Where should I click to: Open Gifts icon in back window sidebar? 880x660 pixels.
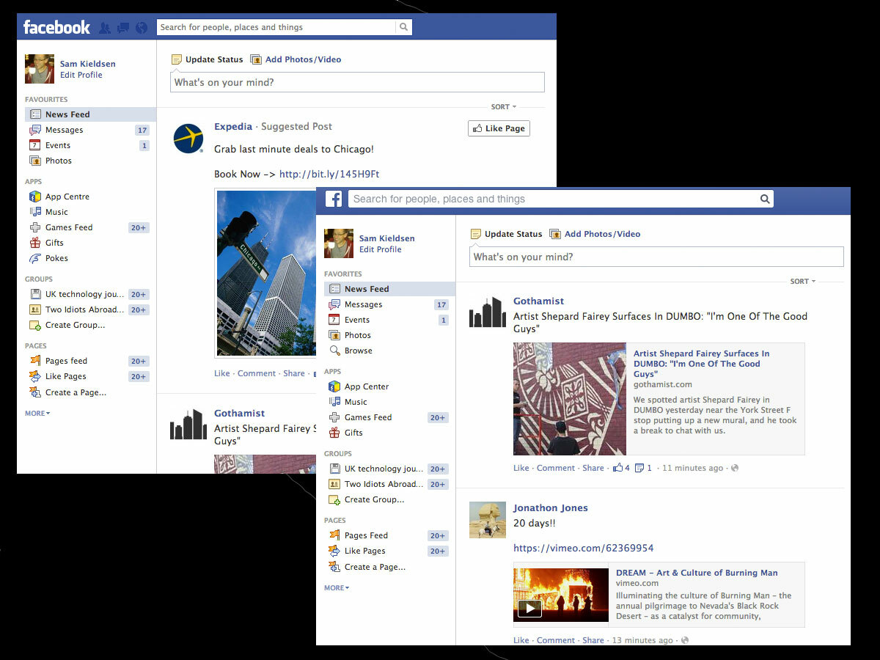pyautogui.click(x=35, y=243)
